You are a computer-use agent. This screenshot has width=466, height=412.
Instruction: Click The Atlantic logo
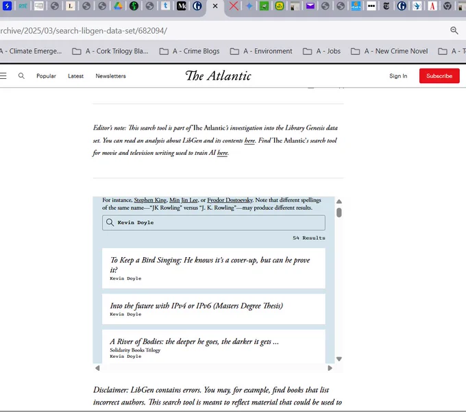pos(218,76)
